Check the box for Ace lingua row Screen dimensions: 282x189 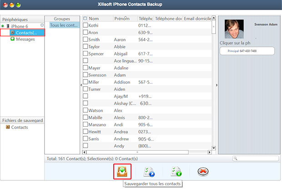85,60
